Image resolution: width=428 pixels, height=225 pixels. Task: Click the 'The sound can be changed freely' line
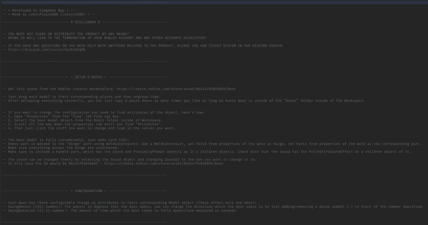point(129,160)
